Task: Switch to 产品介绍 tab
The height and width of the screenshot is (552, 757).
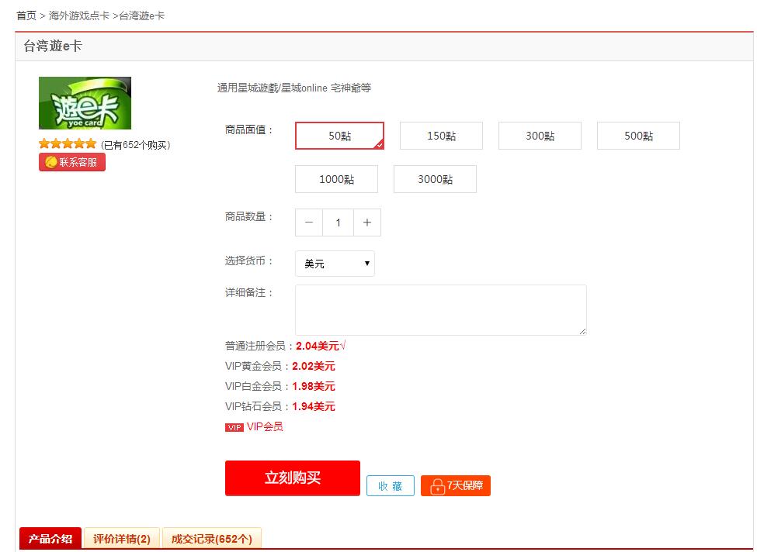Action: tap(50, 539)
